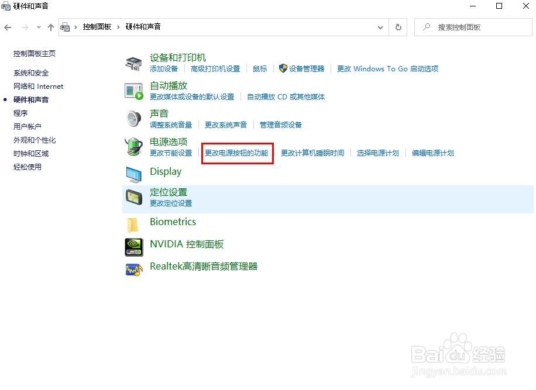Image resolution: width=536 pixels, height=390 pixels.
Task: Click the Windows shield icon beside 设备管理器
Action: 283,68
